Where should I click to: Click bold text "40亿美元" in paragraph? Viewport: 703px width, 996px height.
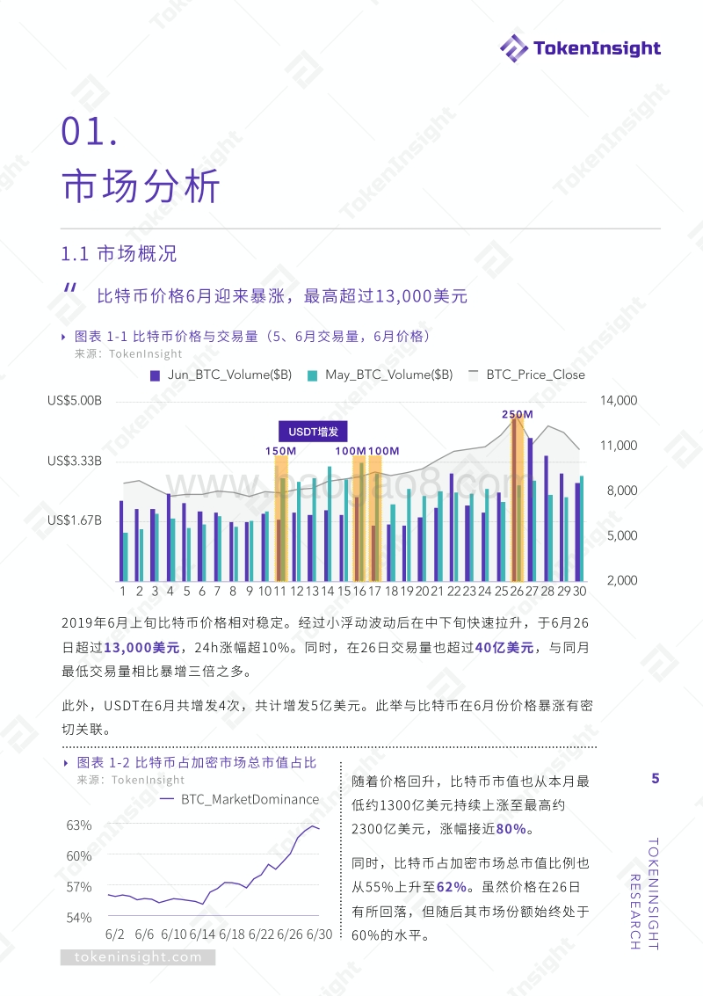[504, 647]
